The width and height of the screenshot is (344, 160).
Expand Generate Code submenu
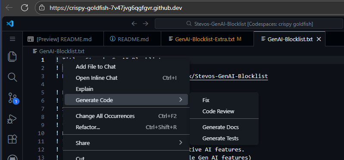pyautogui.click(x=126, y=100)
